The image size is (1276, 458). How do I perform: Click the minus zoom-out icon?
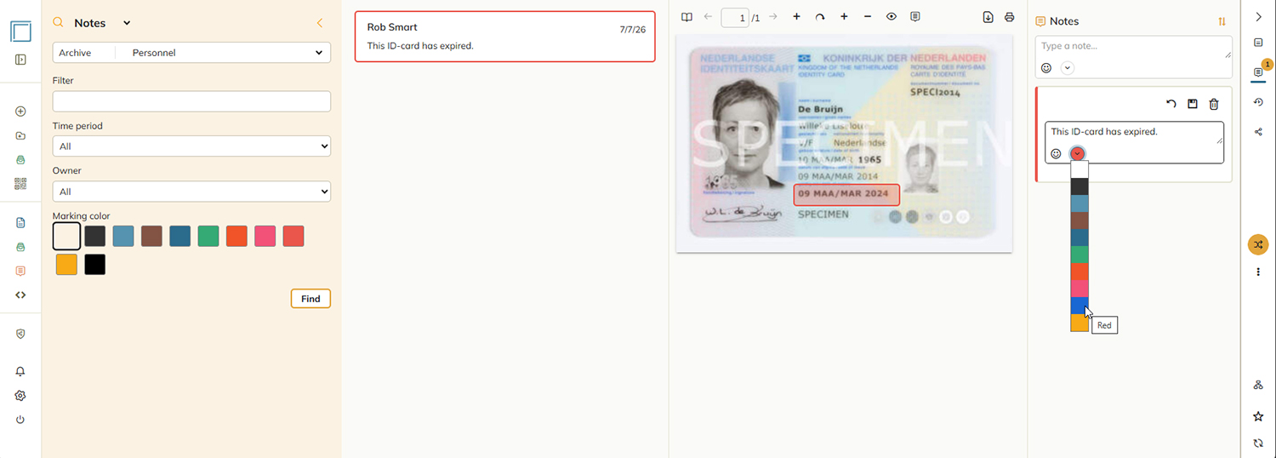tap(868, 17)
